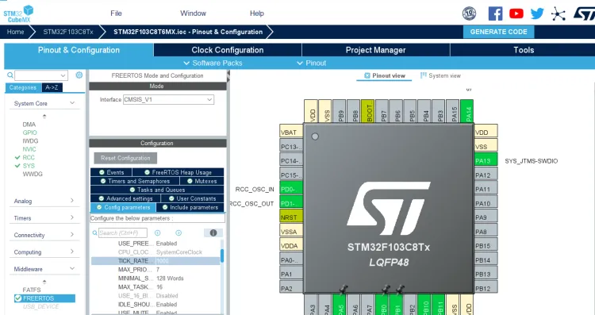This screenshot has height=315, width=595.
Task: Open the YouTube icon link
Action: coord(516,13)
